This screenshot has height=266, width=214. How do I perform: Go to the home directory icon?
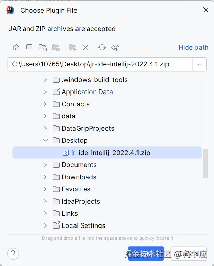tap(16, 48)
